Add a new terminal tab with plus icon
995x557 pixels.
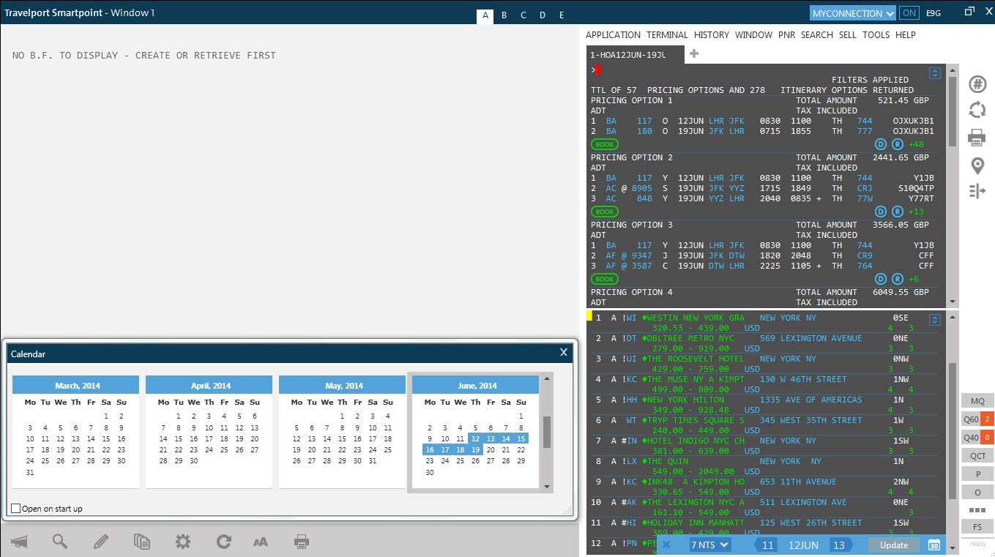(x=694, y=53)
